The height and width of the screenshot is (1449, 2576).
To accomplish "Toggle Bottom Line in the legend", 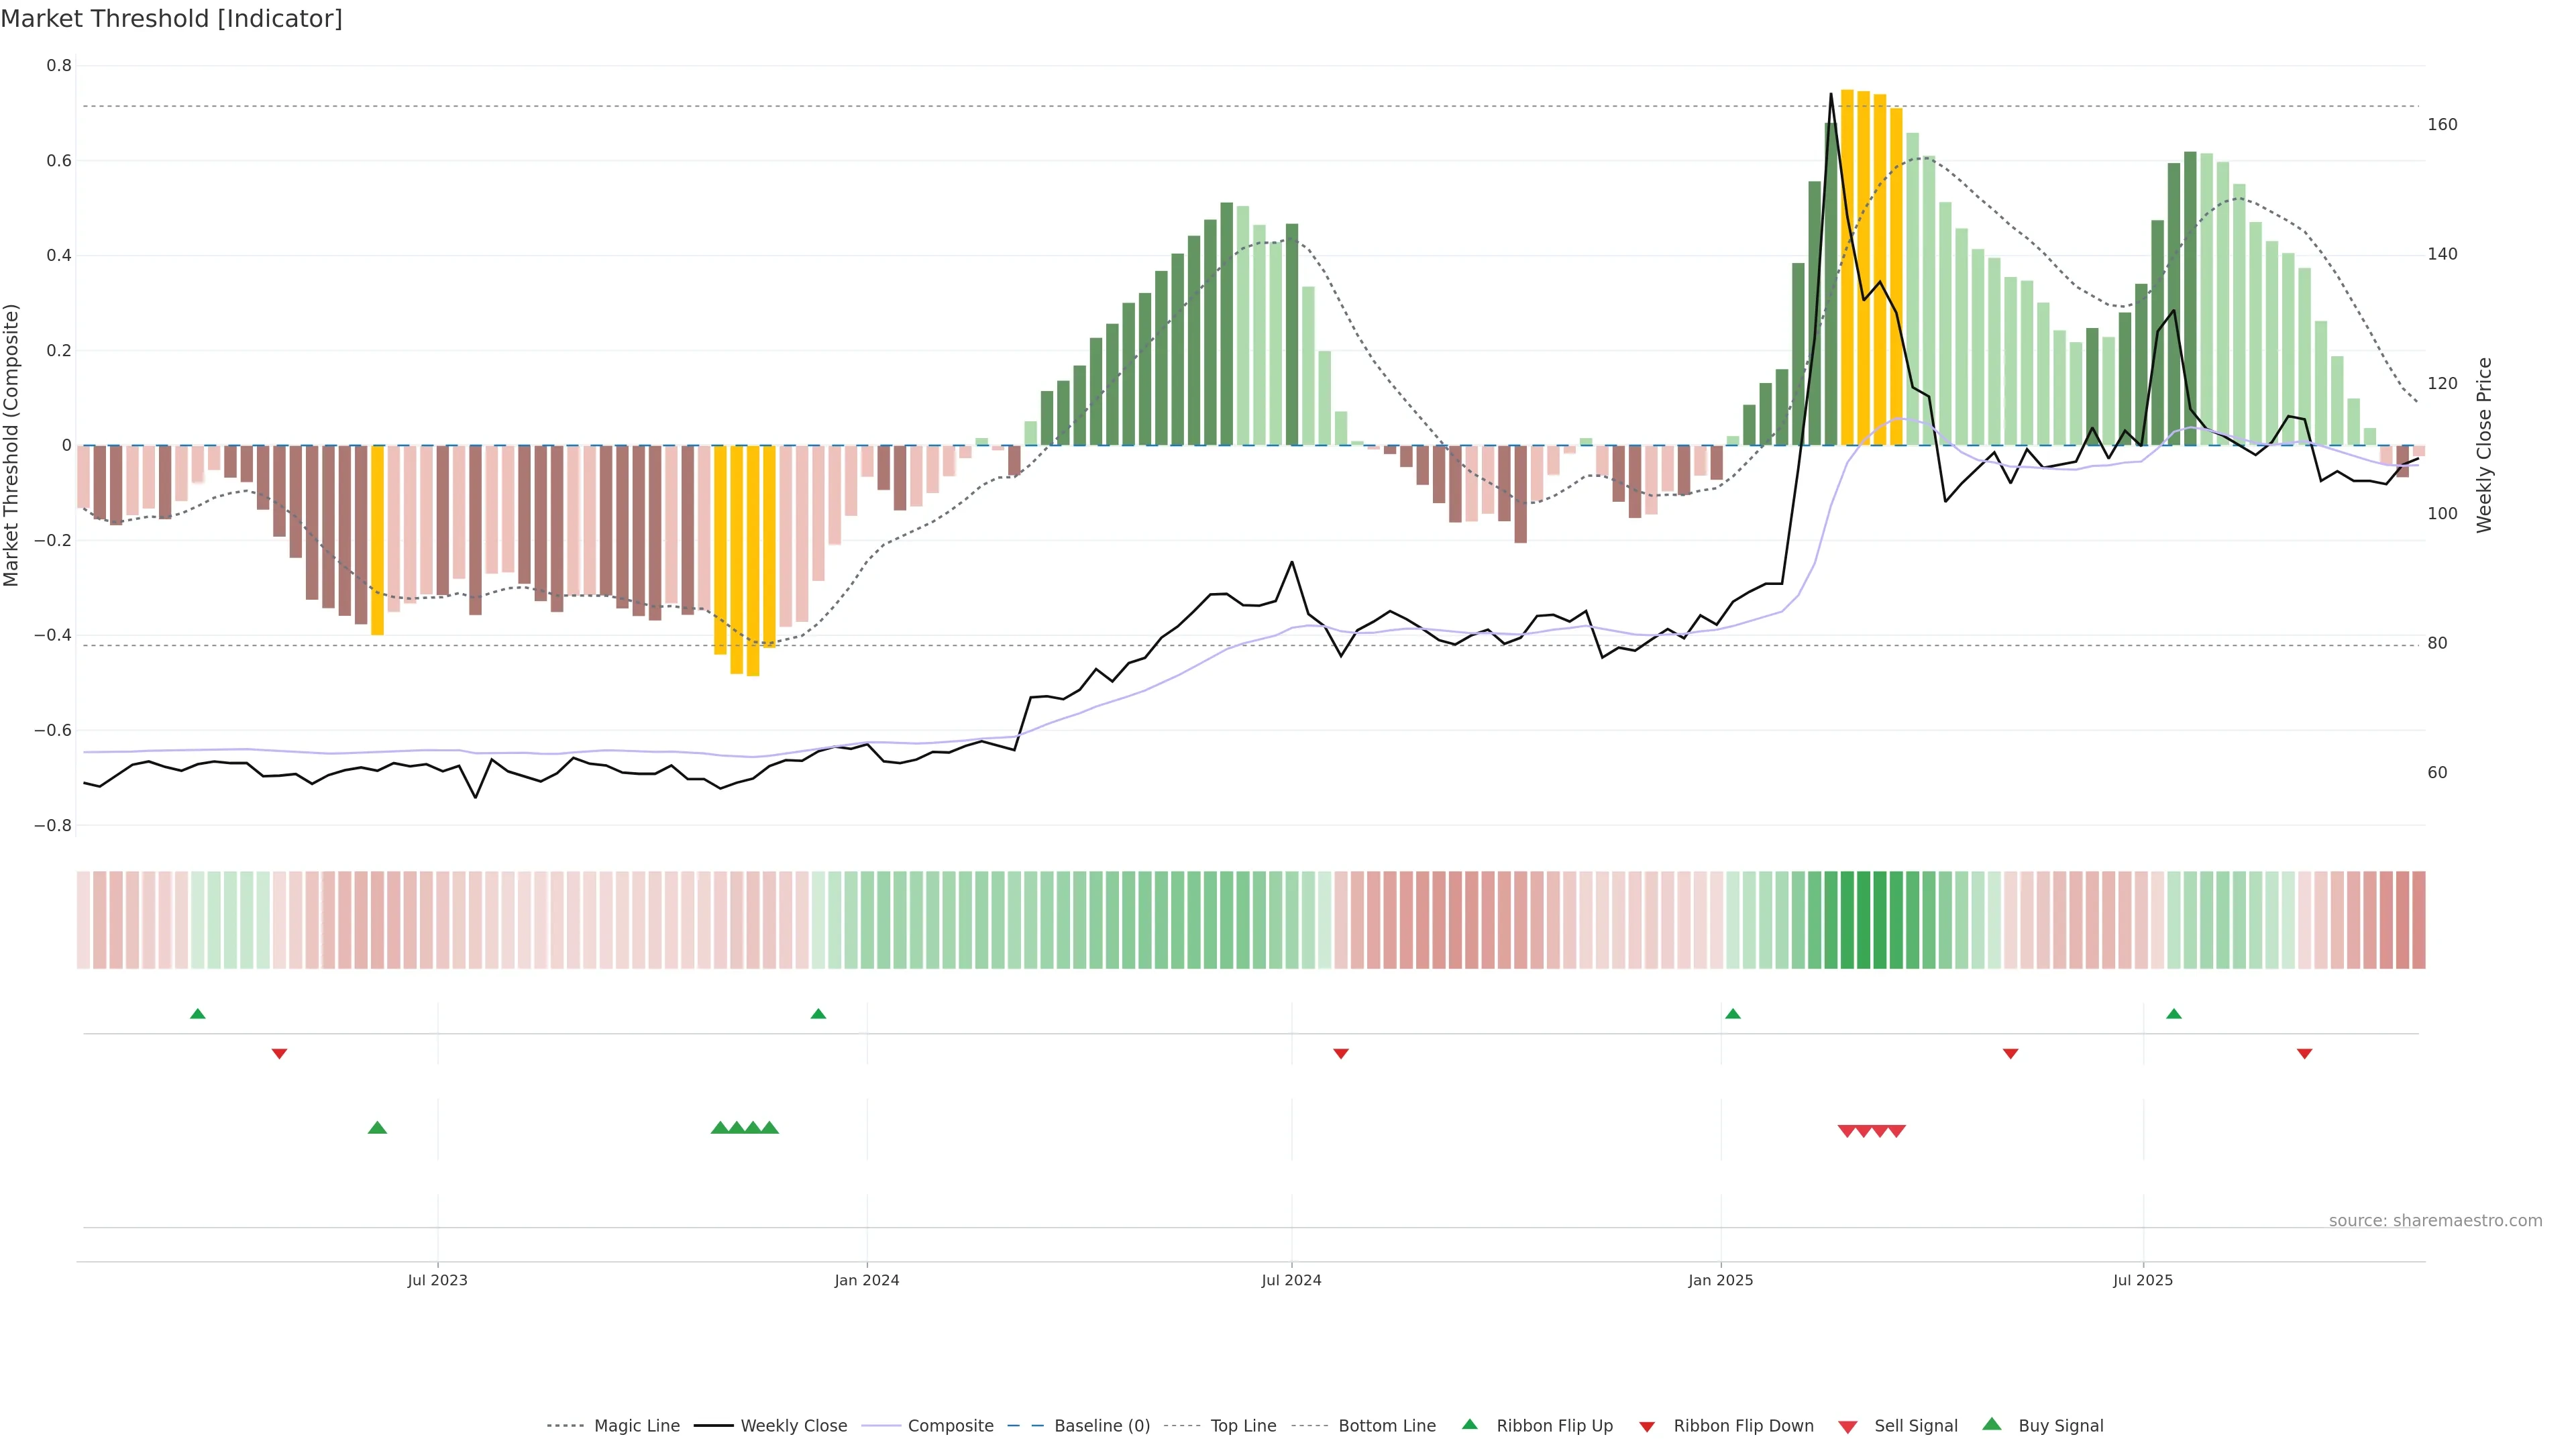I will coord(1386,1426).
